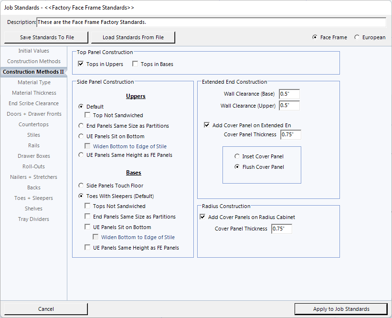Select the European radio button
This screenshot has height=318, width=392.
pos(357,37)
